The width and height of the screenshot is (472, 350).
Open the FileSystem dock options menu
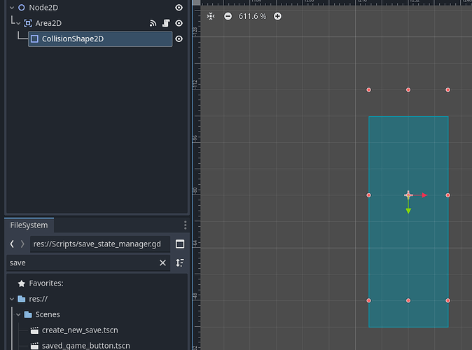pyautogui.click(x=185, y=225)
